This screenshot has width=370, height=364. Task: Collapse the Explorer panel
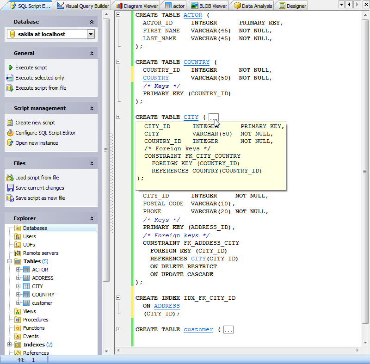[92, 218]
